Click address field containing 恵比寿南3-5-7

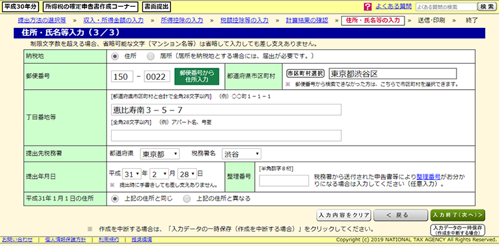tap(226, 110)
